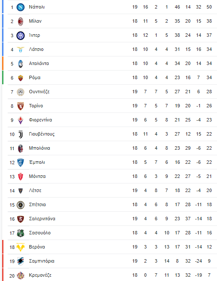Click the Napoli club crest icon

pyautogui.click(x=21, y=7)
